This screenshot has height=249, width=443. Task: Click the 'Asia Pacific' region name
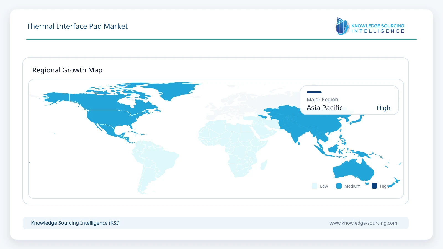point(324,108)
